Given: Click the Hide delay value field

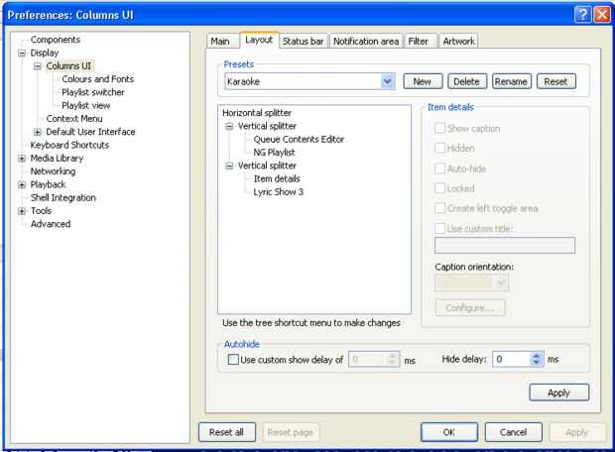Looking at the screenshot, I should point(512,359).
